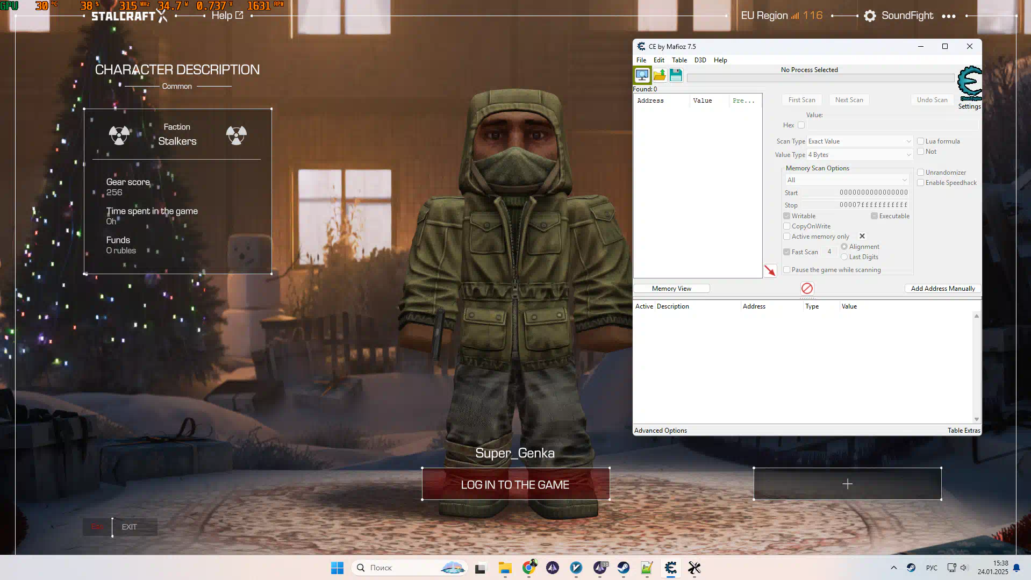Toggle the Fast Scan checkbox
This screenshot has width=1031, height=580.
click(786, 252)
